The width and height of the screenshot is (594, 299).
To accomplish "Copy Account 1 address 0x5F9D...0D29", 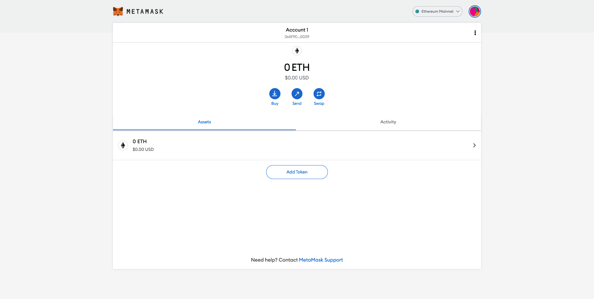I will pyautogui.click(x=297, y=37).
